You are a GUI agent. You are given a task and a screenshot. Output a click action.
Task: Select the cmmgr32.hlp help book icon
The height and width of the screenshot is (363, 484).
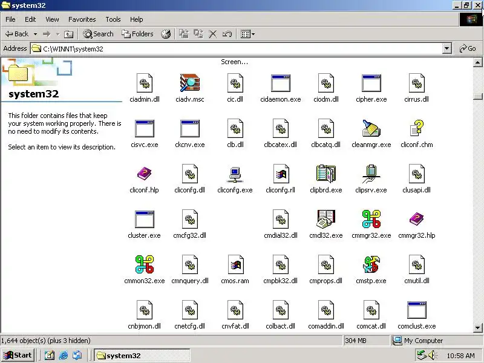click(416, 219)
